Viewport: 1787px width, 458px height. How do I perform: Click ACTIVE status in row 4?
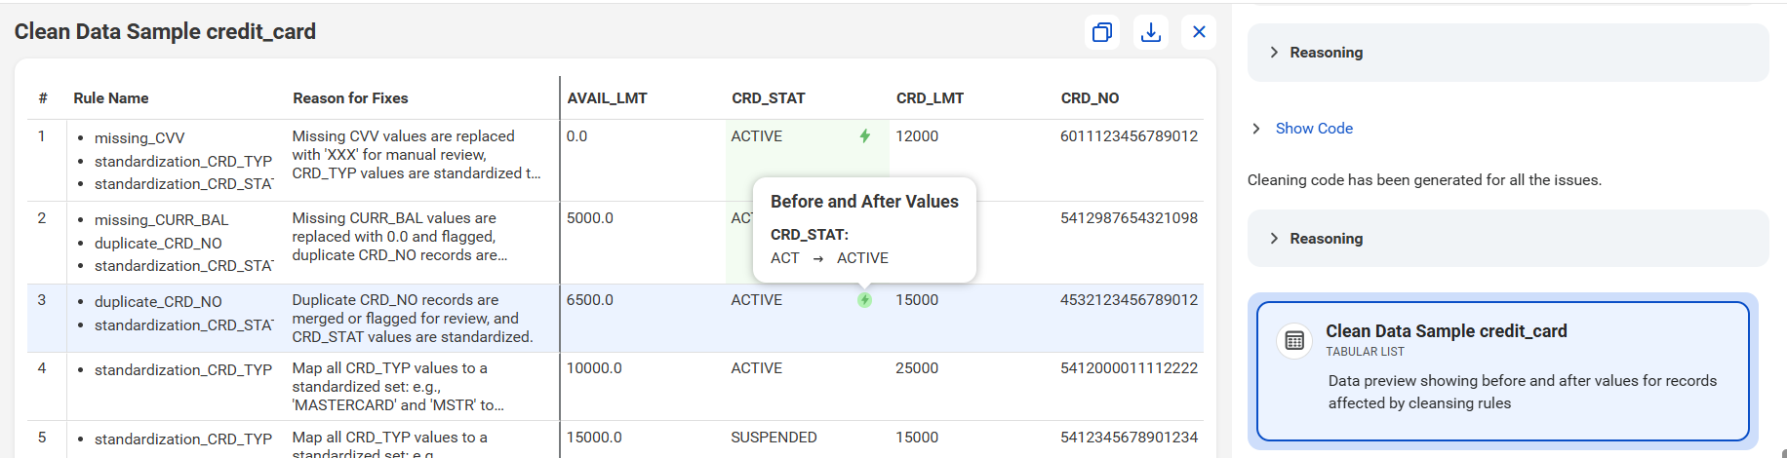[x=756, y=368]
